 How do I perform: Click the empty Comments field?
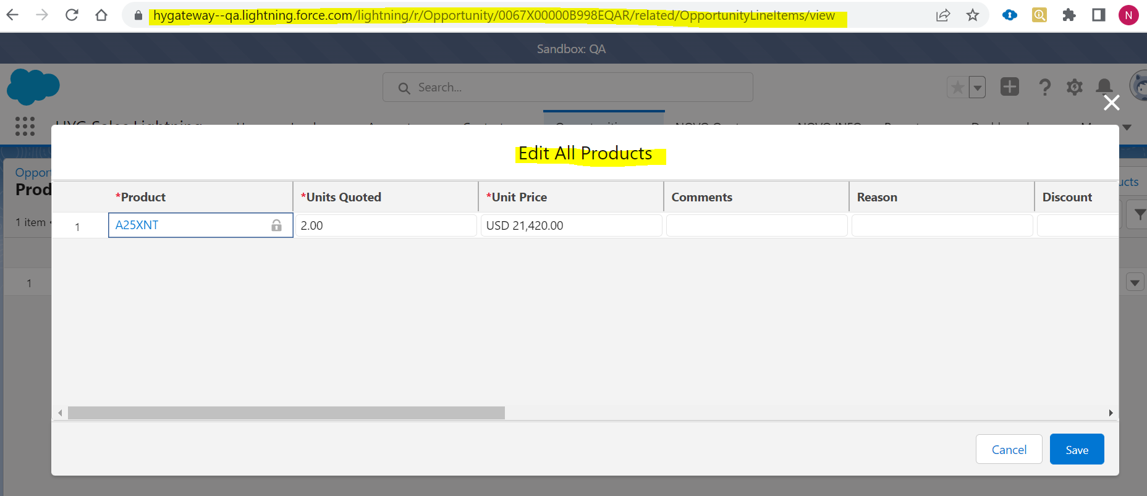tap(756, 225)
